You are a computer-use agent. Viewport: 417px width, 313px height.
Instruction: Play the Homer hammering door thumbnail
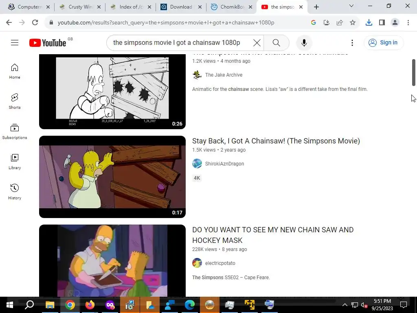pyautogui.click(x=112, y=177)
